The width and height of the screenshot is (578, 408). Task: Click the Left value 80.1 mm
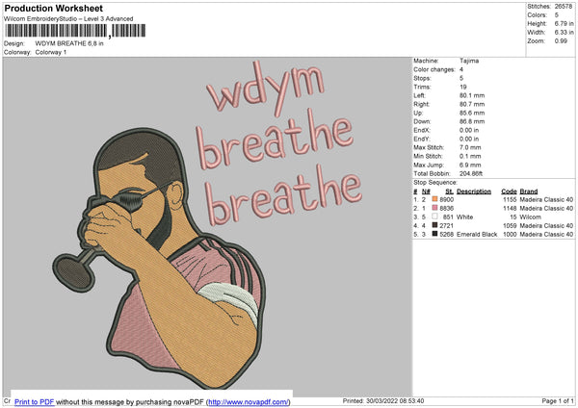472,95
